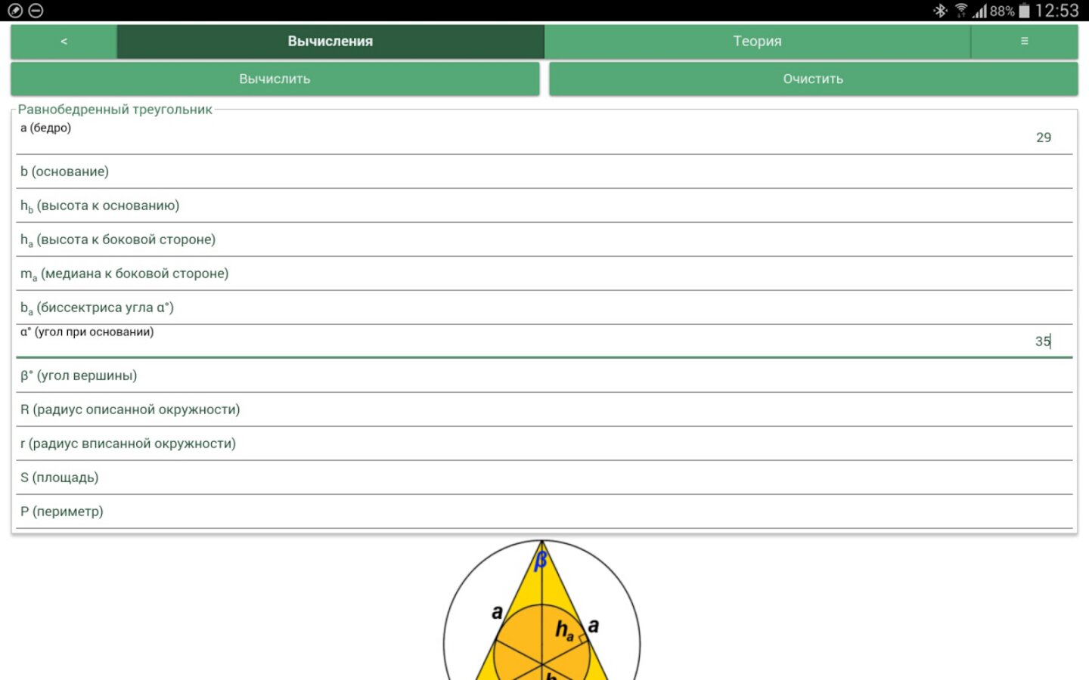Tap the Очистить button
Viewport: 1089px width, 680px height.
click(x=813, y=79)
